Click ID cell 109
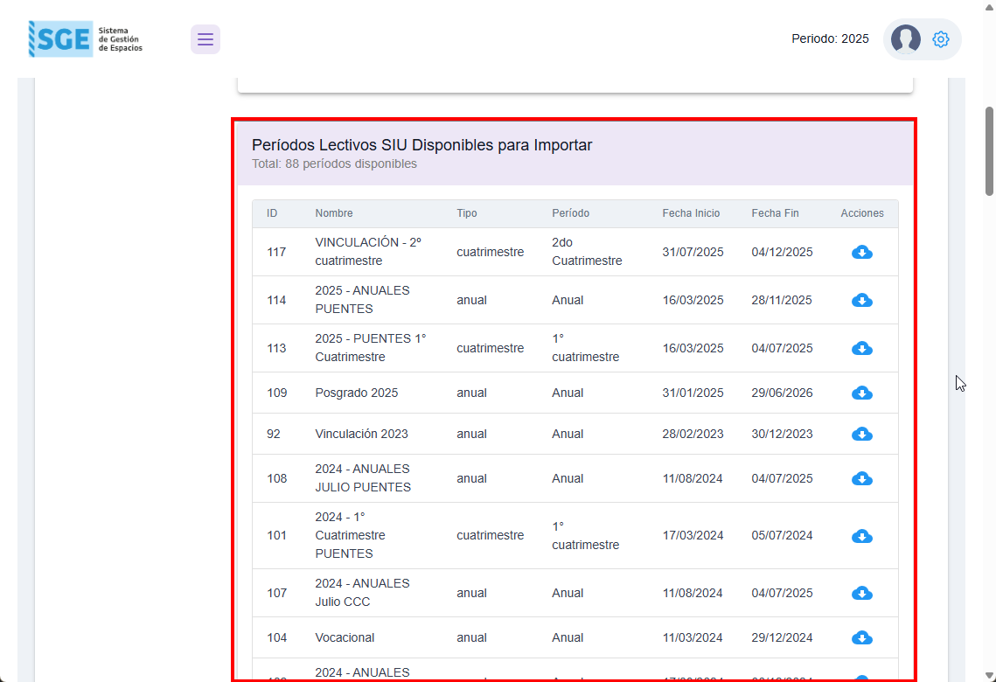This screenshot has height=682, width=996. pyautogui.click(x=277, y=393)
